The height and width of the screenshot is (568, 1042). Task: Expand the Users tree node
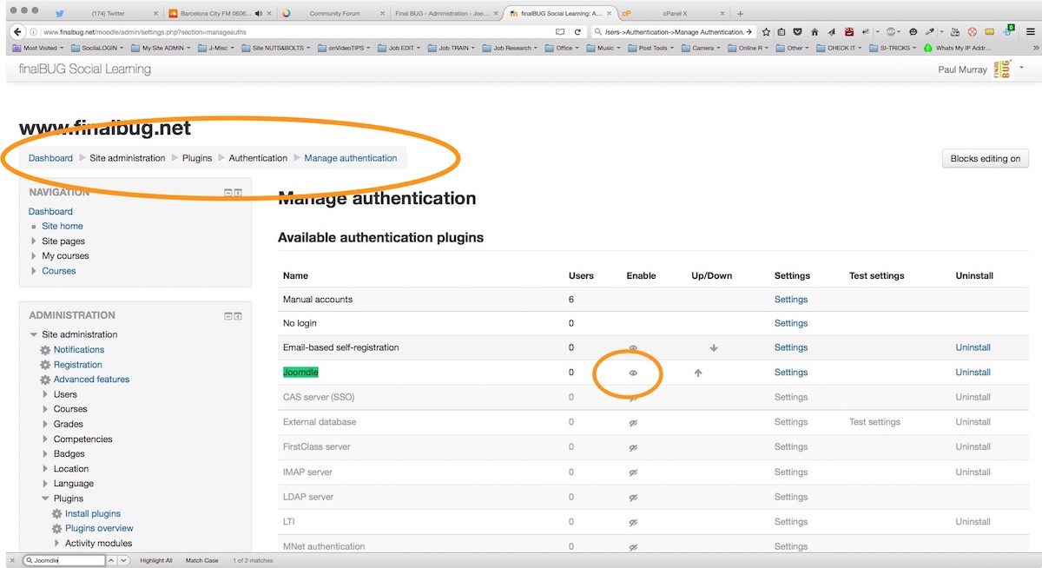(46, 394)
